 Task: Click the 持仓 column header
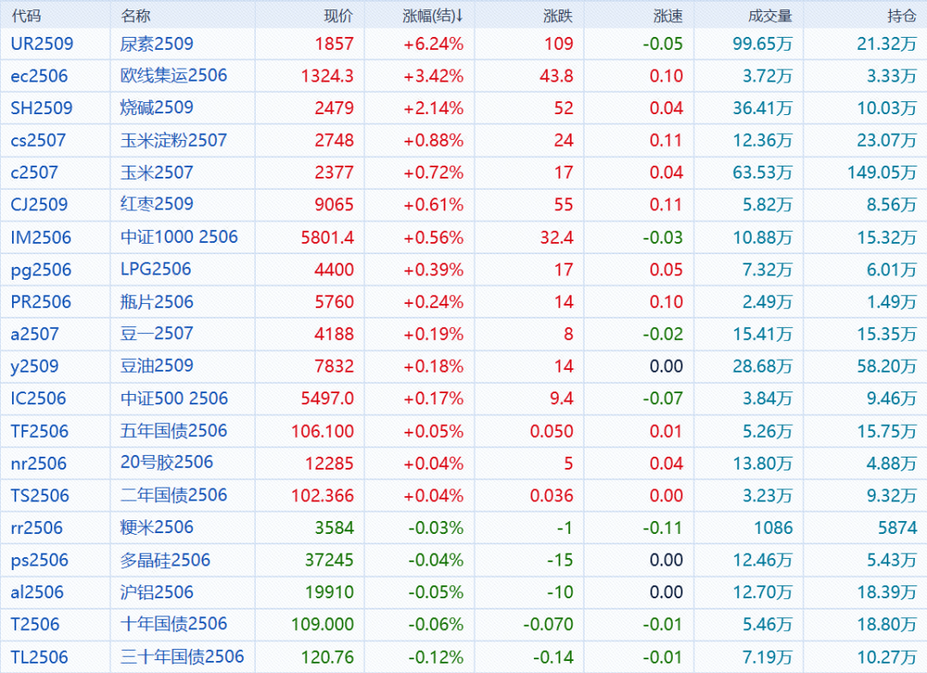click(901, 15)
